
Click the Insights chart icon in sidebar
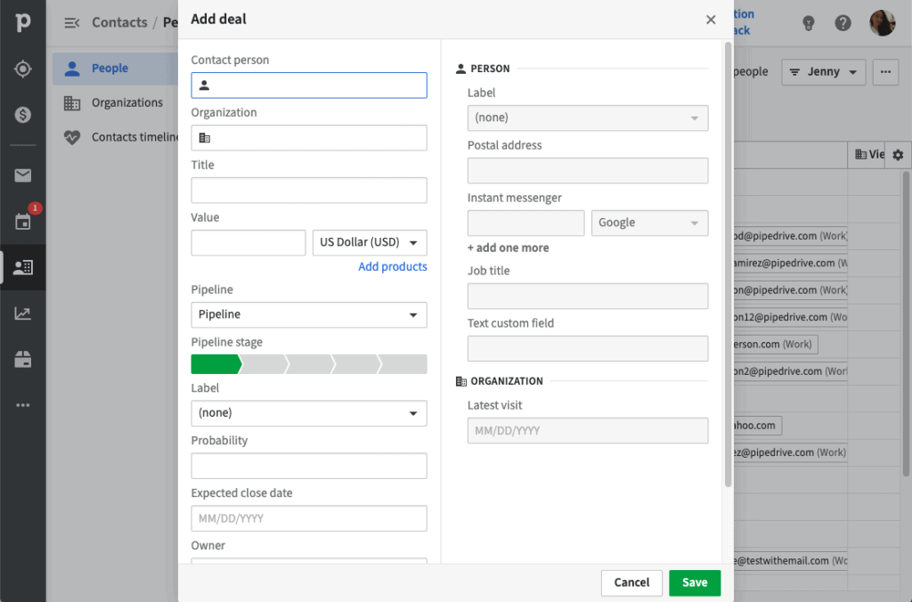(23, 313)
